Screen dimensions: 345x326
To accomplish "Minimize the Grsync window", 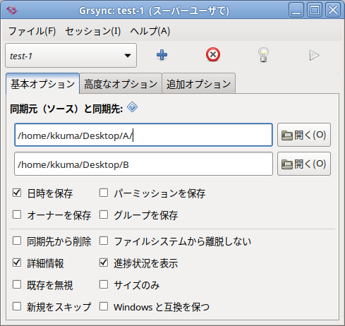I will (x=296, y=10).
